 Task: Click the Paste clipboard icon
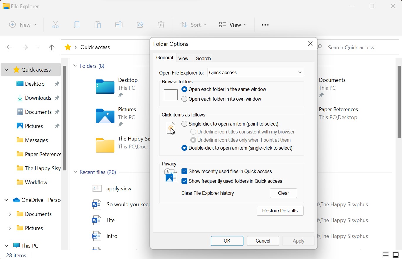98,25
